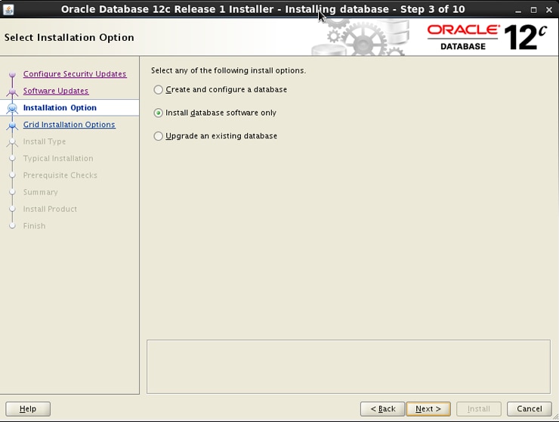
Task: Click the Configure Security Updates step marker icon
Action: pyautogui.click(x=13, y=74)
